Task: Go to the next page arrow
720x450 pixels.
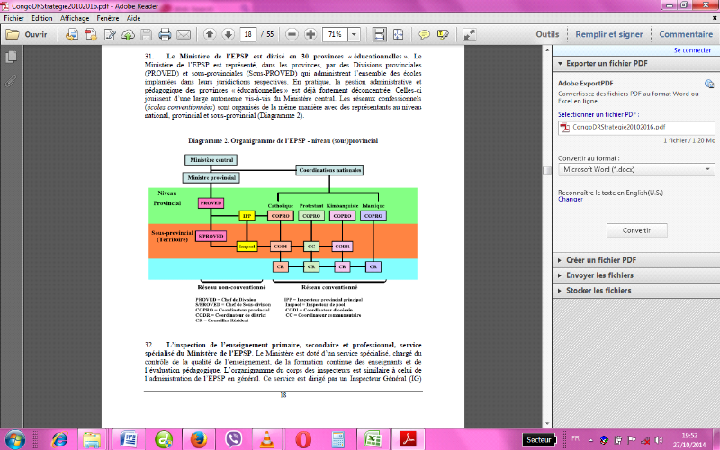Action: (x=228, y=34)
